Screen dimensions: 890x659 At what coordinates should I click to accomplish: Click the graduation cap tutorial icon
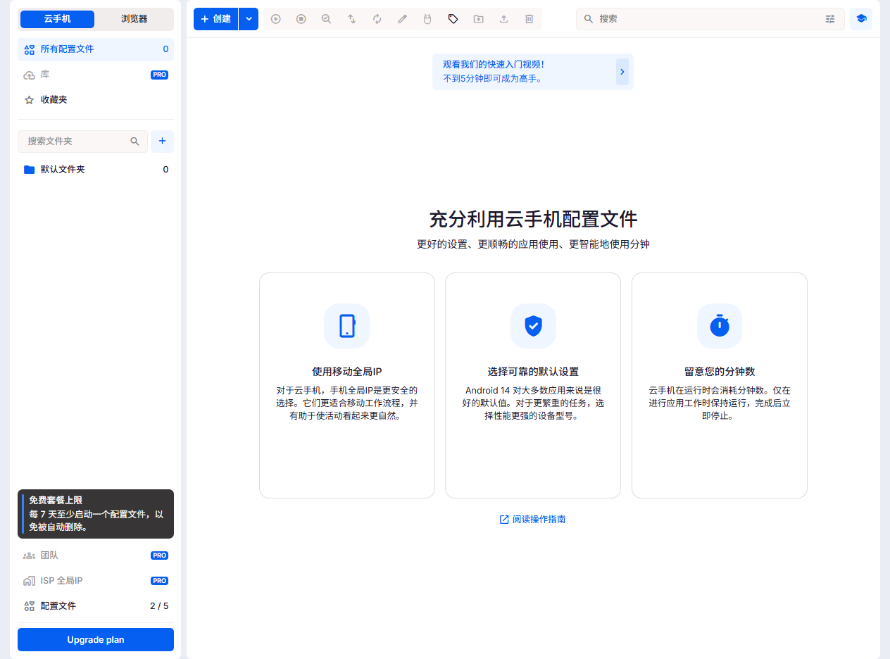861,19
